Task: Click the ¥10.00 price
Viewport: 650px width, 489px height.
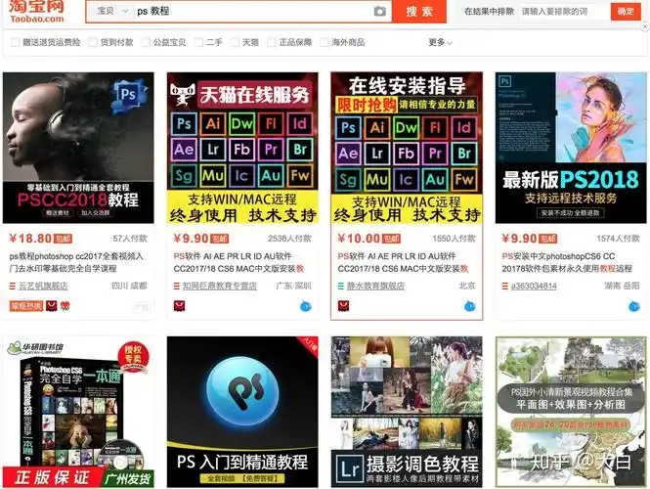Action: click(x=359, y=239)
